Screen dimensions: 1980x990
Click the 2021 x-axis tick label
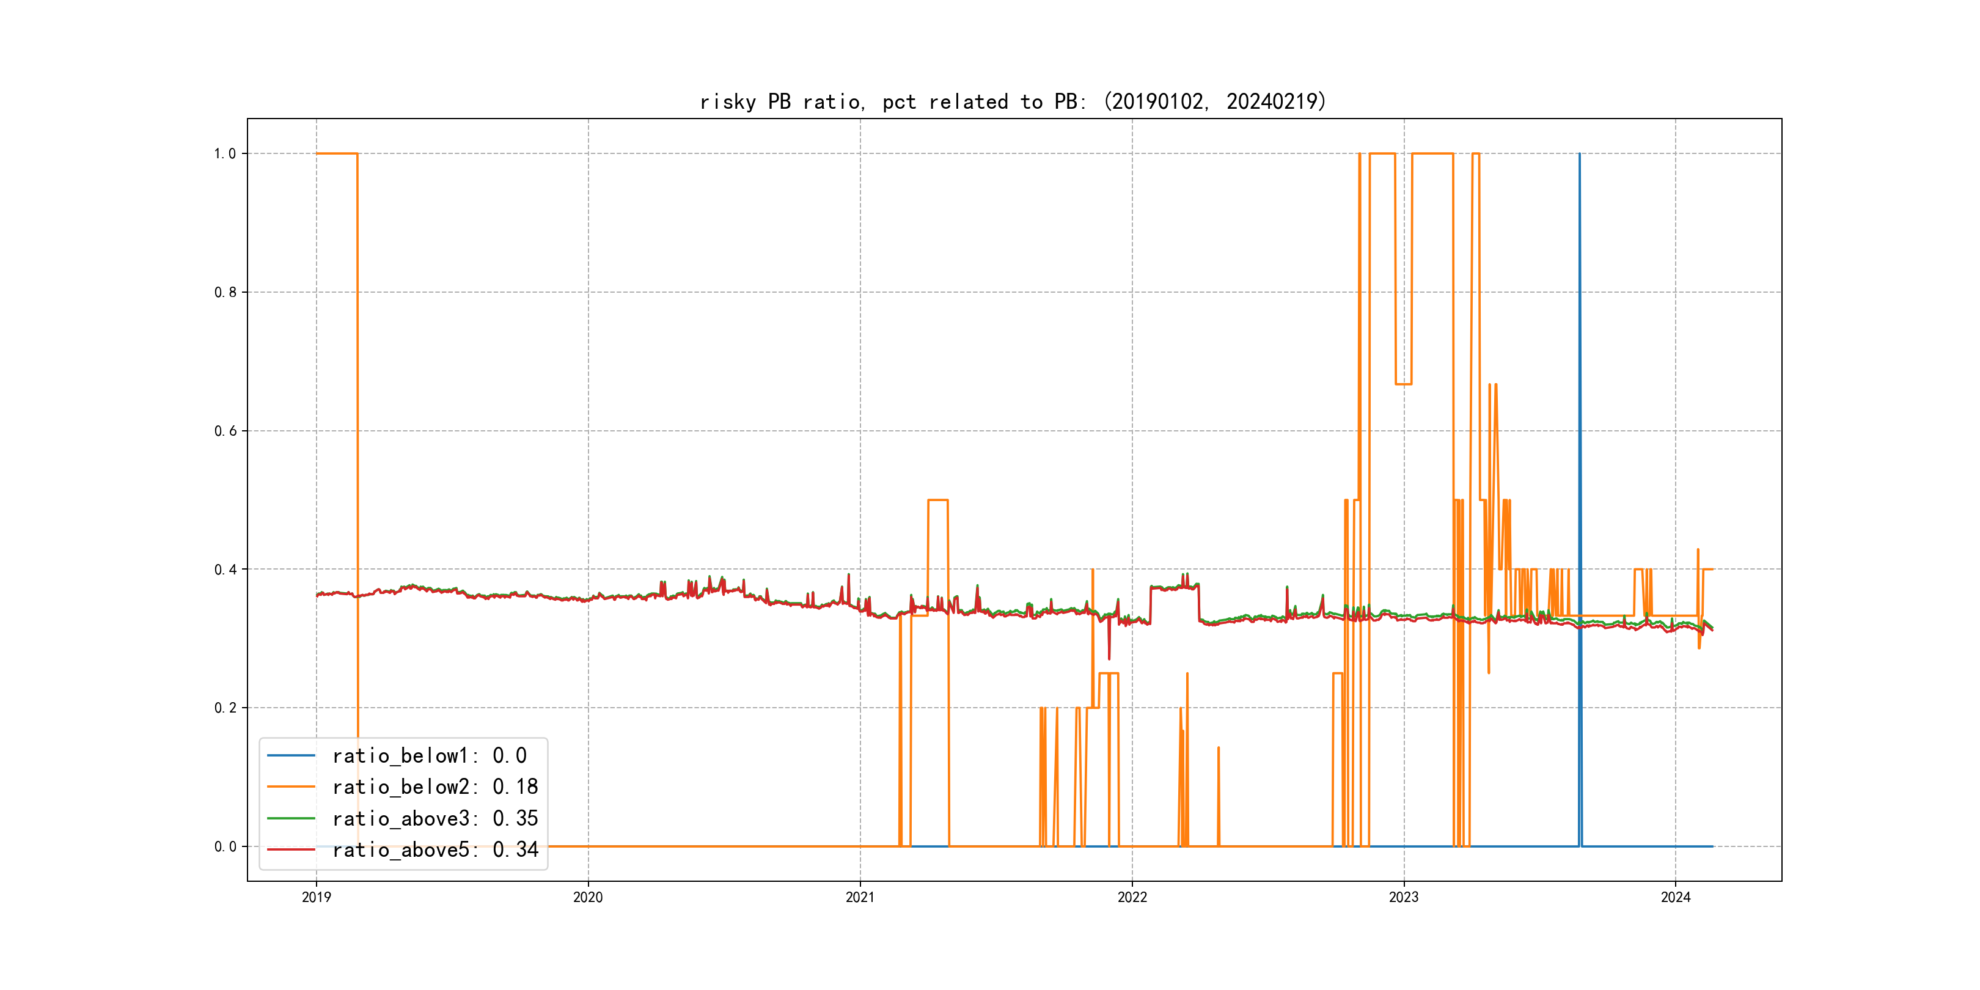coord(860,897)
